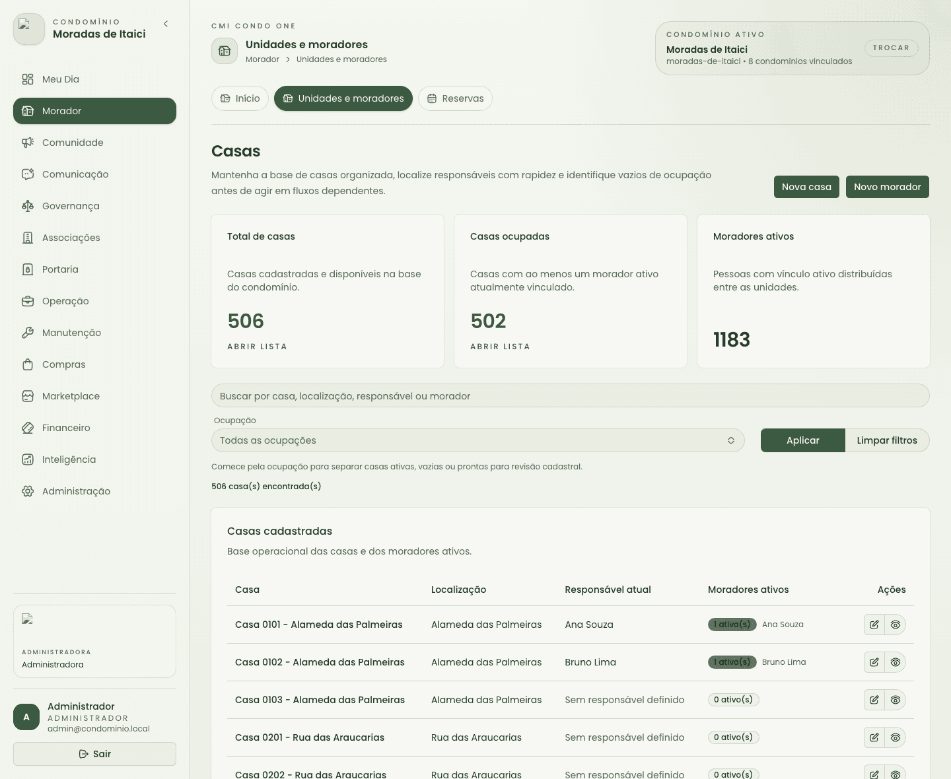Click the admin@condominio.local email text
This screenshot has width=951, height=779.
[98, 729]
